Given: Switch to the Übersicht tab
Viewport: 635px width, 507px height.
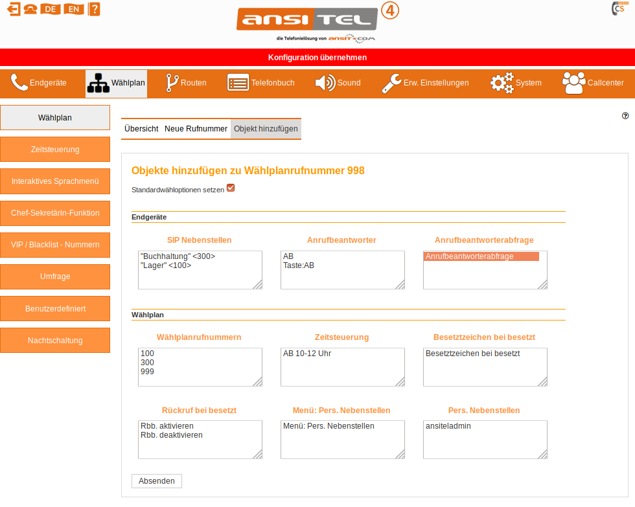Looking at the screenshot, I should (x=141, y=129).
